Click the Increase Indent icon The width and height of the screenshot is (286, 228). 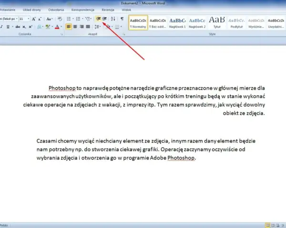point(104,19)
